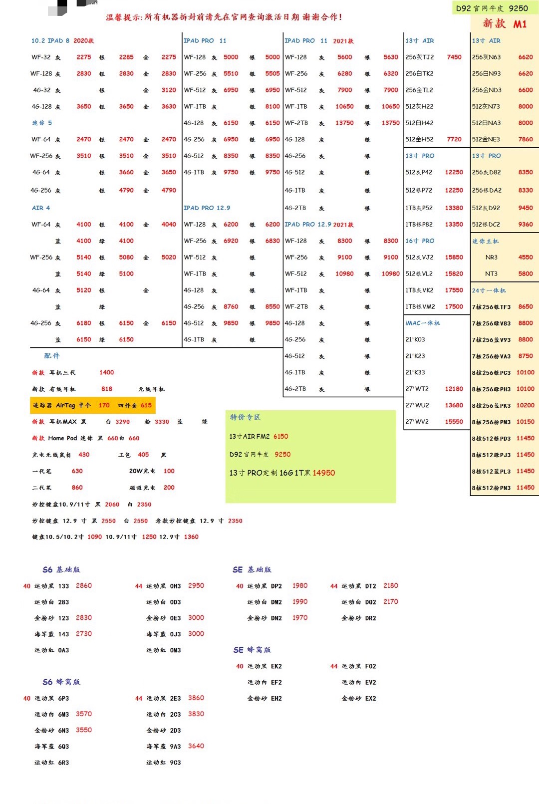Select price 5510 in the IPAD PRO 11 table
The image size is (539, 804).
pos(231,73)
